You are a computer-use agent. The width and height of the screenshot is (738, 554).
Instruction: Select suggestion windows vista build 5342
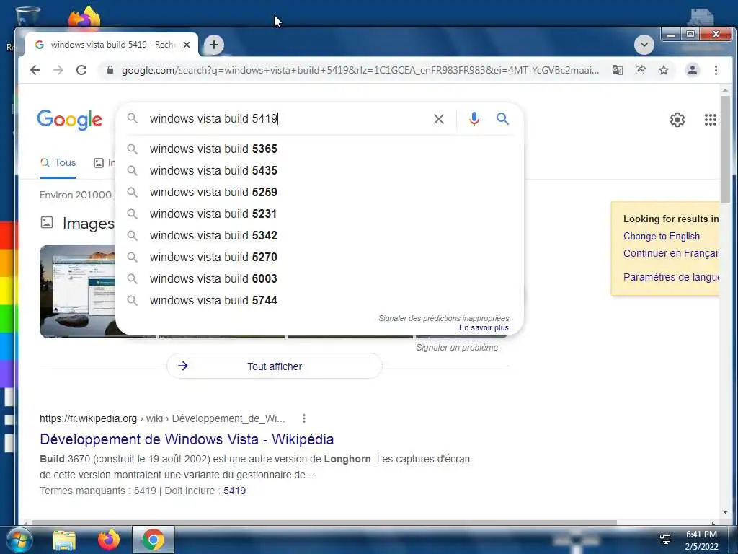click(x=319, y=236)
